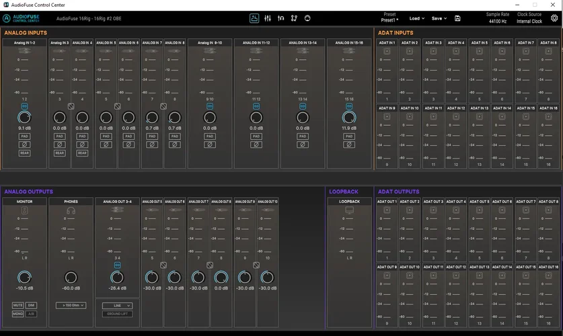Image resolution: width=563 pixels, height=336 pixels.
Task: Open the Load menu
Action: 416,19
